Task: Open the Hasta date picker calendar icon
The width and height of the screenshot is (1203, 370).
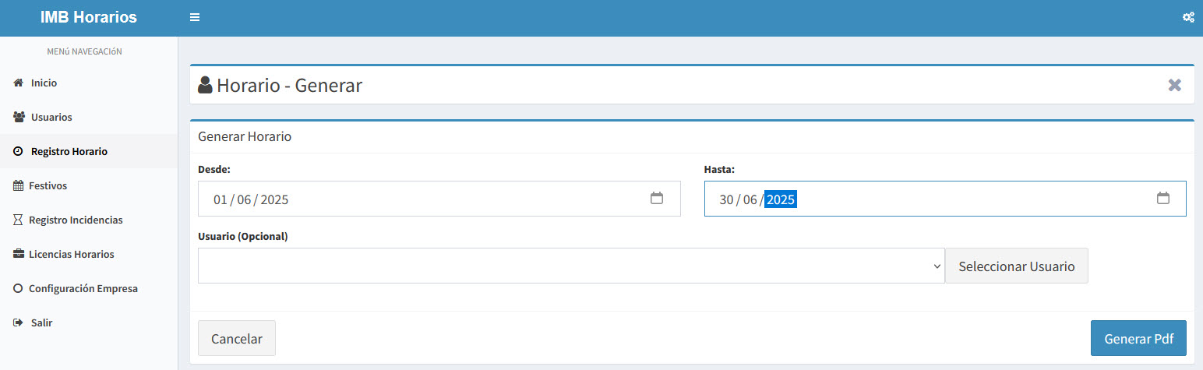Action: coord(1163,199)
